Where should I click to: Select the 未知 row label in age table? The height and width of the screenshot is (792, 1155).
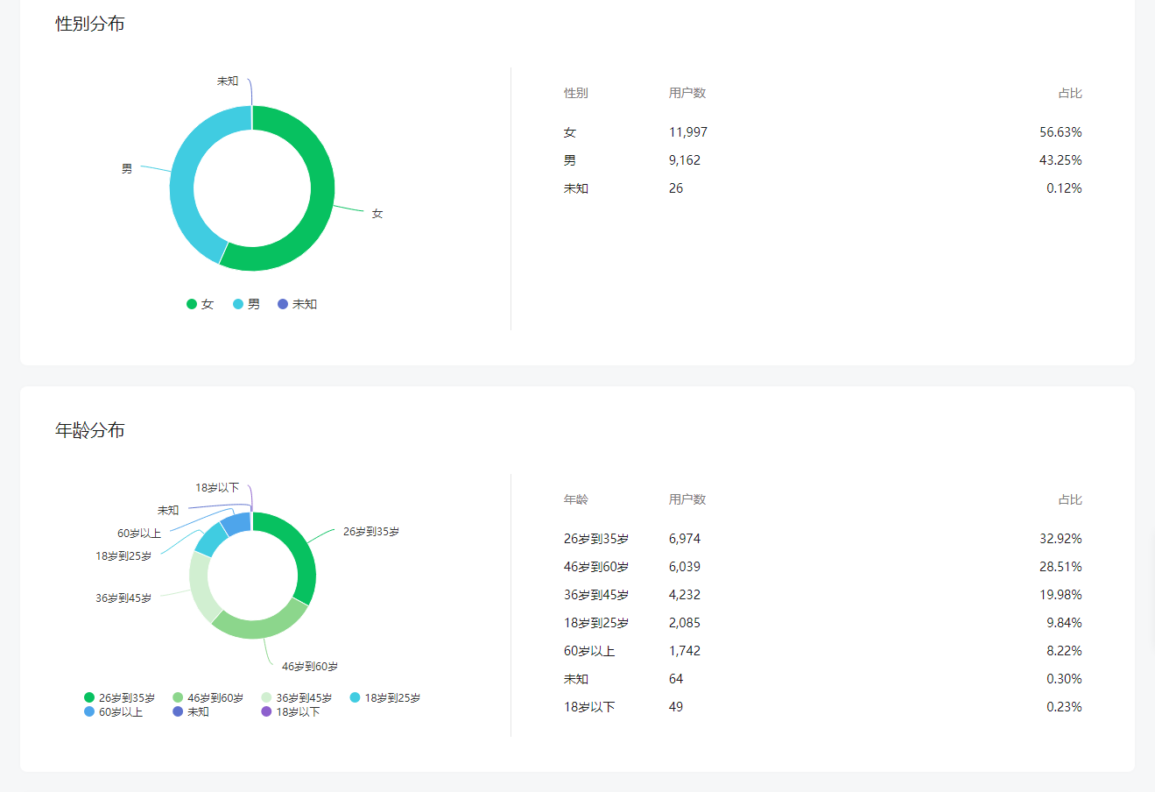(576, 679)
